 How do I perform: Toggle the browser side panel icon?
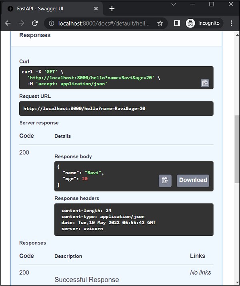point(177,23)
